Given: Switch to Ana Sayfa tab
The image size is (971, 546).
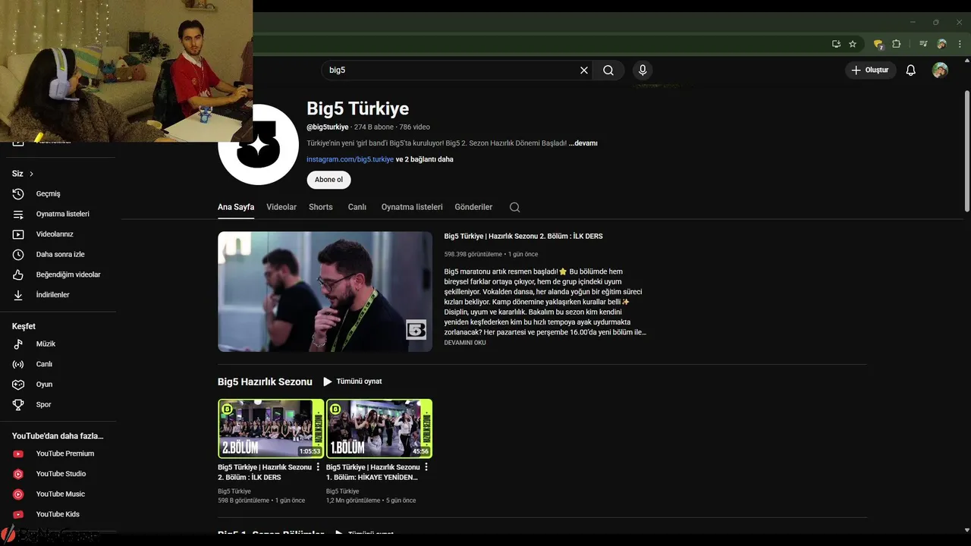Looking at the screenshot, I should (236, 207).
